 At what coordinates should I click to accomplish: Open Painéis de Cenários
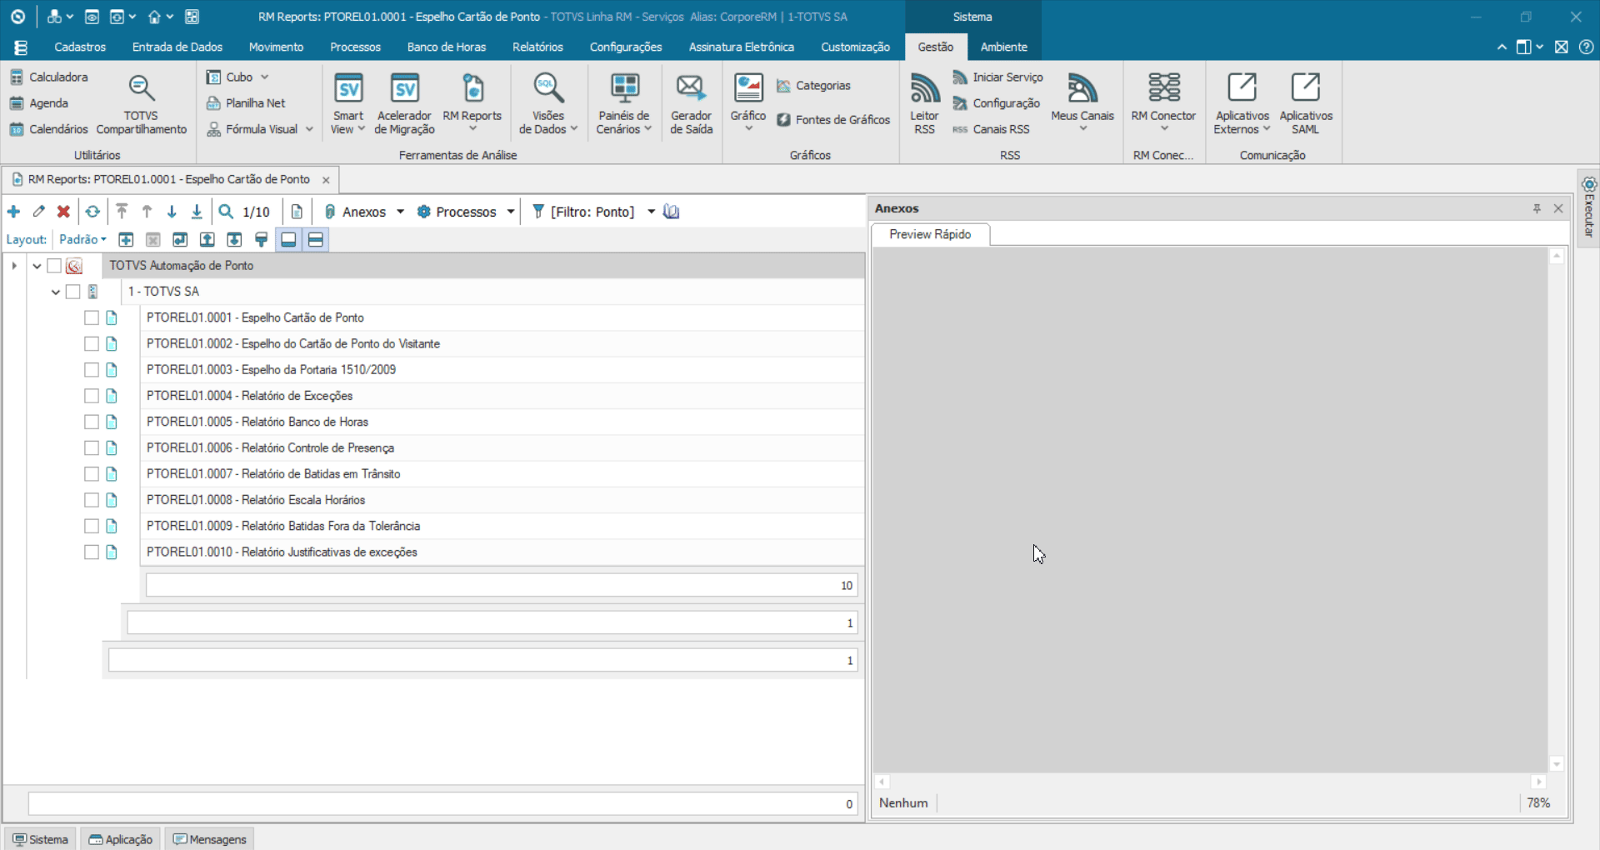pyautogui.click(x=624, y=104)
